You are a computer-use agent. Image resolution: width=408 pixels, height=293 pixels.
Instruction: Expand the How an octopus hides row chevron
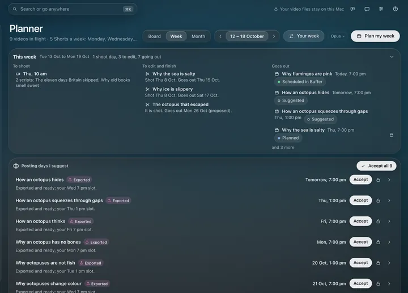coord(389,180)
